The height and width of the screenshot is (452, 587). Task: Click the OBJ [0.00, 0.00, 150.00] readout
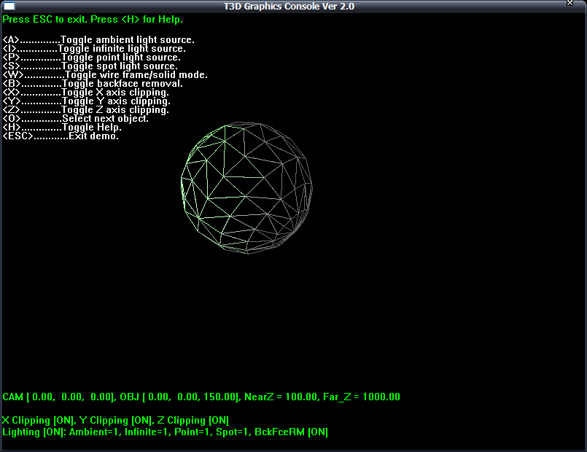click(x=180, y=397)
